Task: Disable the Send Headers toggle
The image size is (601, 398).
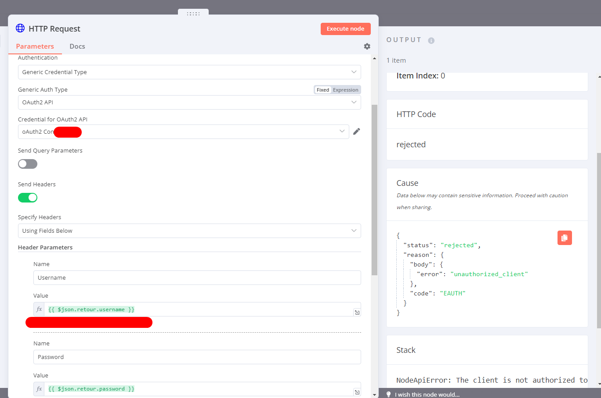Action: click(x=28, y=198)
